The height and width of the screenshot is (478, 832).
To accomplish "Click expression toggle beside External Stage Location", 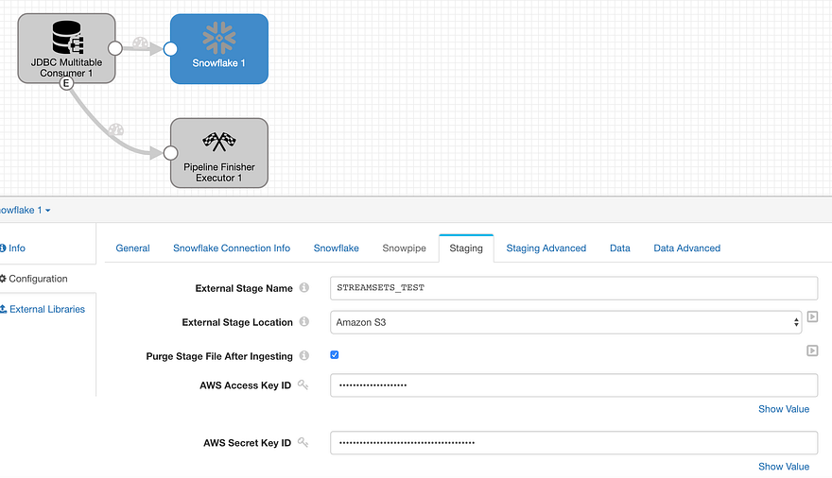I will click(x=812, y=316).
